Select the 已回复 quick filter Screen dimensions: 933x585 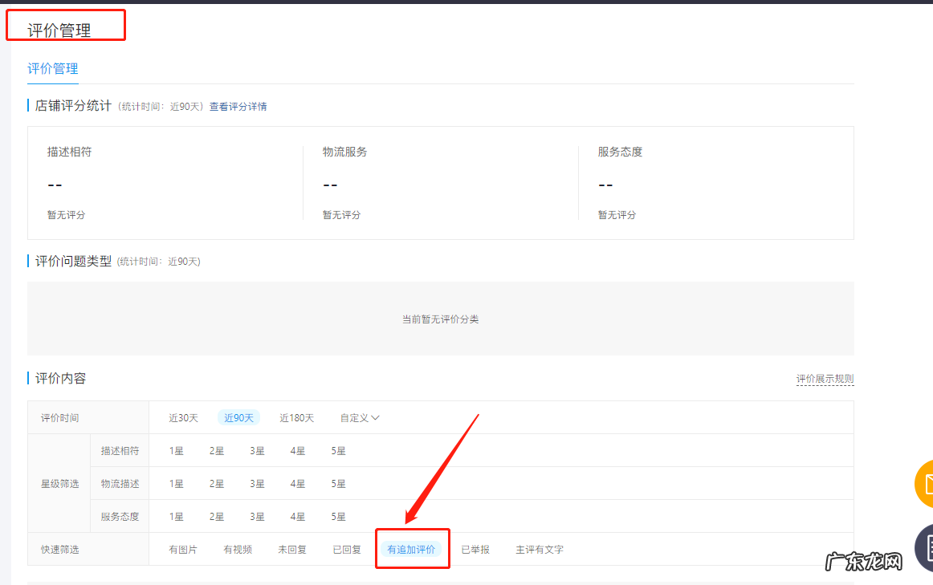pyautogui.click(x=347, y=549)
